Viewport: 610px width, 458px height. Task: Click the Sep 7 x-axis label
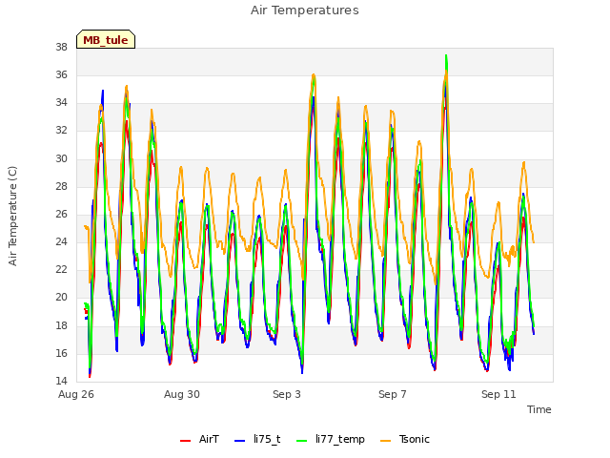[x=393, y=394]
